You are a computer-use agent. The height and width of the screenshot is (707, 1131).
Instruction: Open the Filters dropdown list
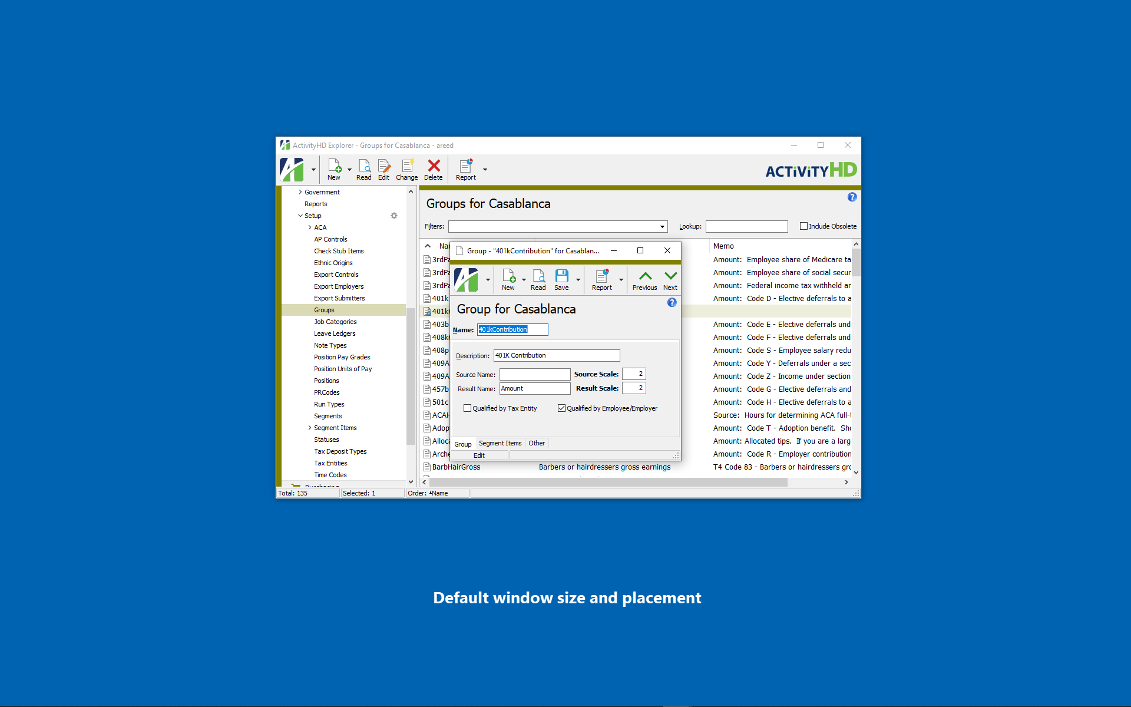pos(662,227)
